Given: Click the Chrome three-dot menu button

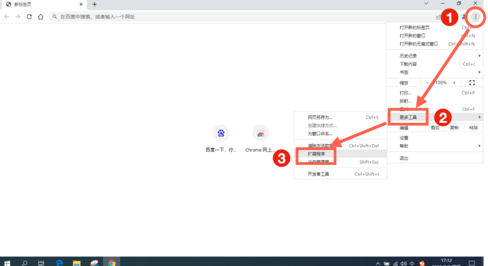Looking at the screenshot, I should click(475, 17).
